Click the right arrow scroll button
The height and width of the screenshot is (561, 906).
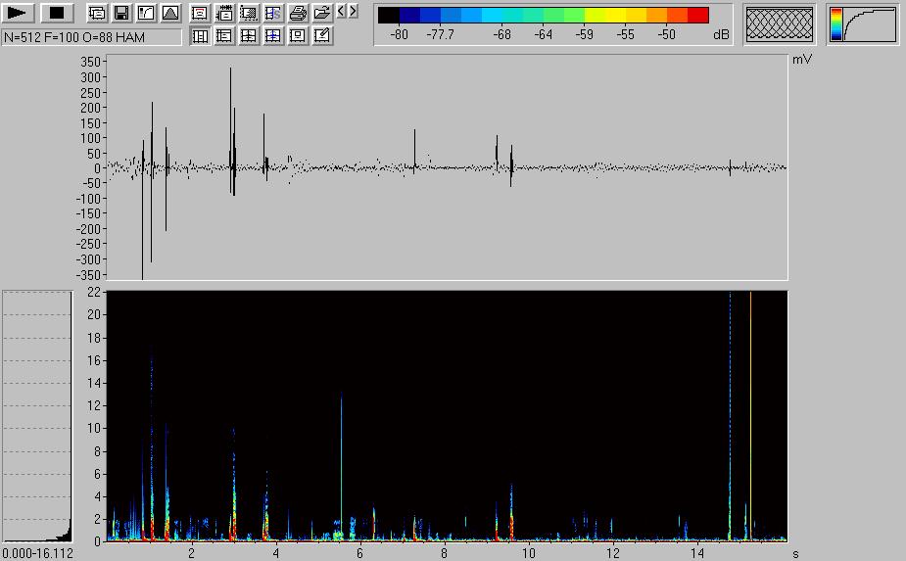(x=353, y=12)
